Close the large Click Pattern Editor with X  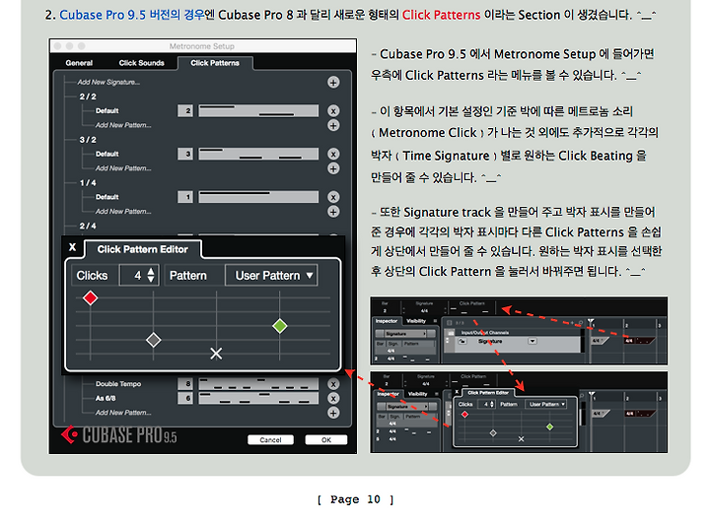(x=72, y=247)
